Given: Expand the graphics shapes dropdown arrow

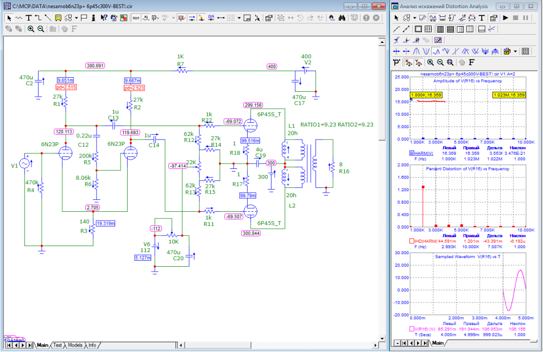Looking at the screenshot, I should tap(77, 17).
